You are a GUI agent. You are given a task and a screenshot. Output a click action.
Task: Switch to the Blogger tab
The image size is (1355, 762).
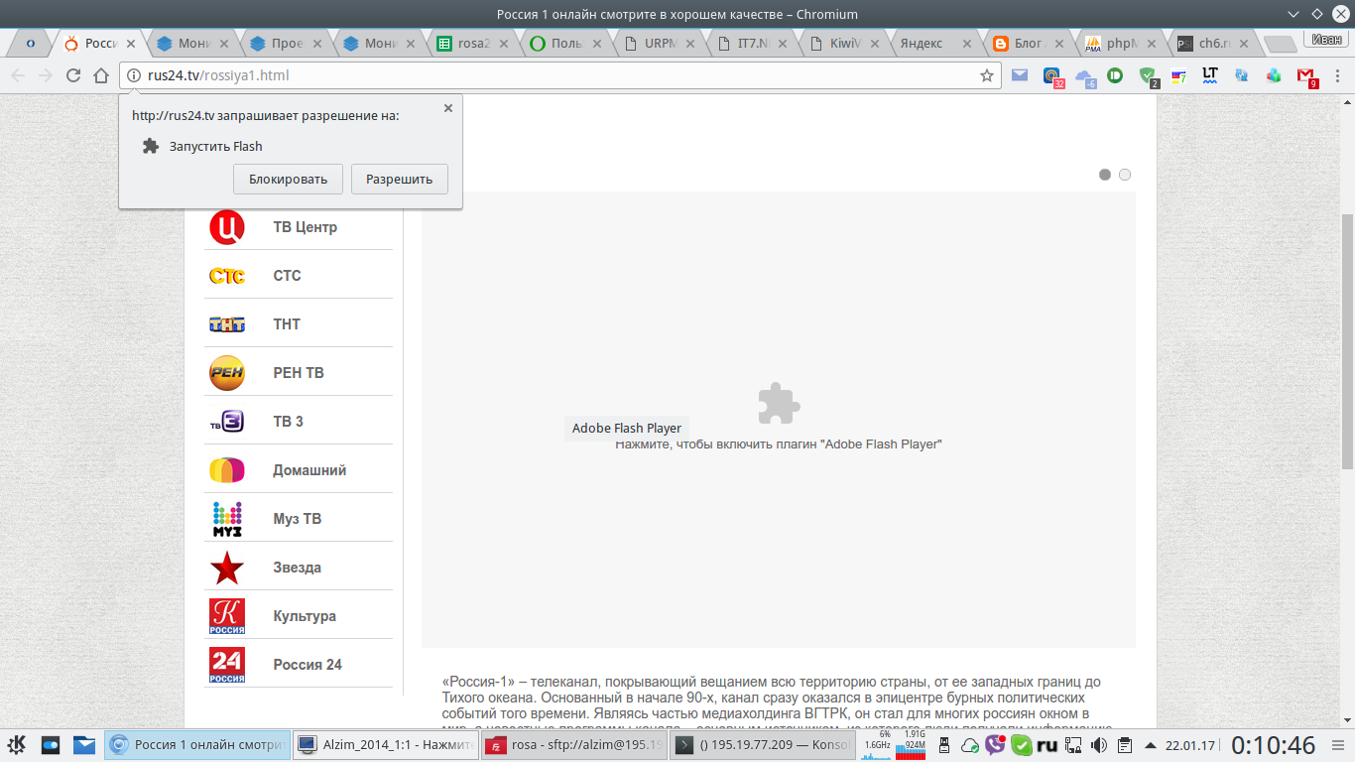tap(1027, 44)
